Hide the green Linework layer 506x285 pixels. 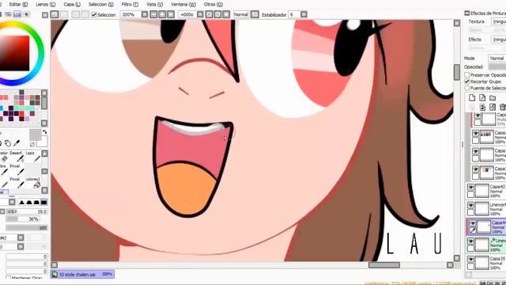coord(471,241)
